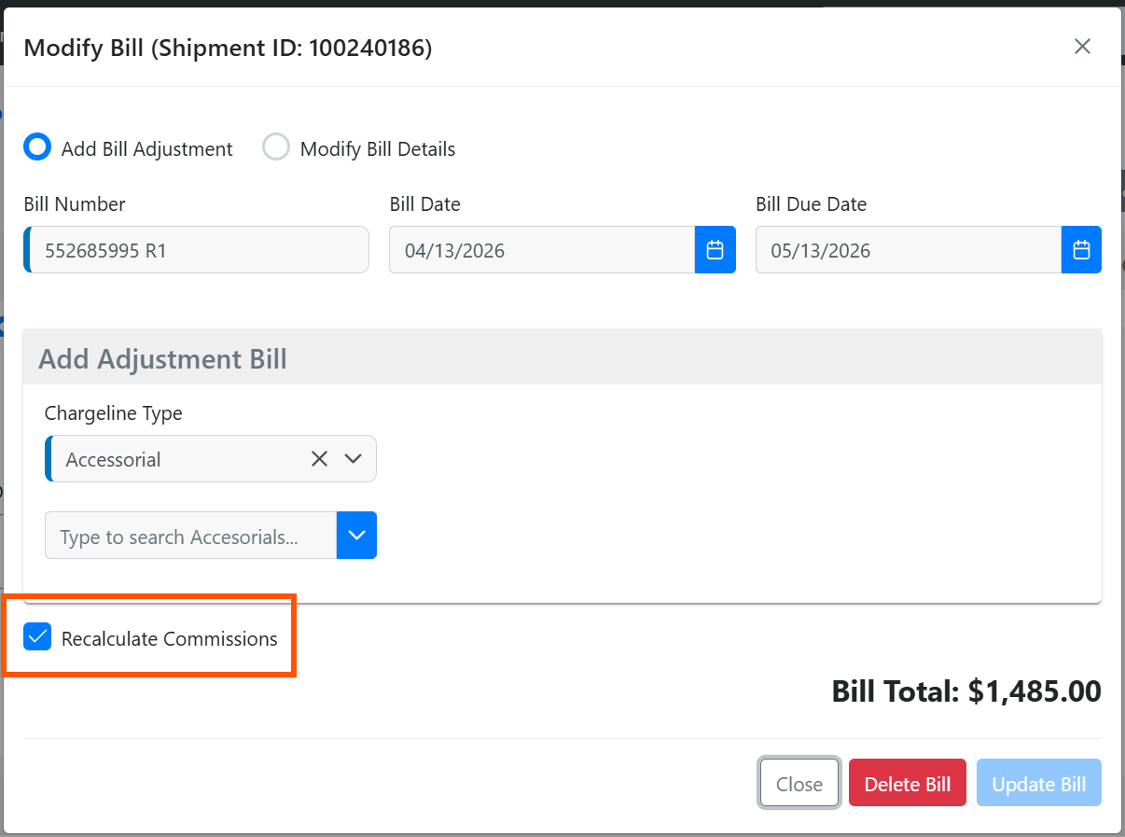
Task: Click the Close button
Action: click(x=799, y=783)
